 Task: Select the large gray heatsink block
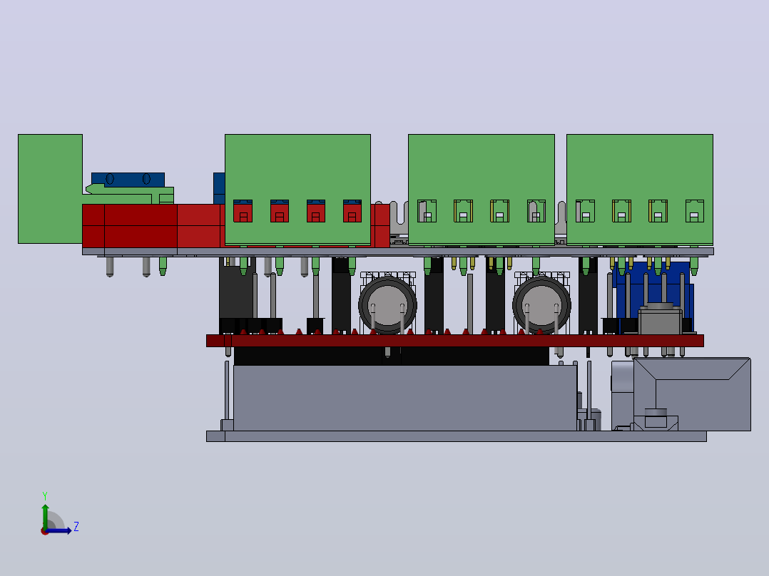click(x=405, y=398)
